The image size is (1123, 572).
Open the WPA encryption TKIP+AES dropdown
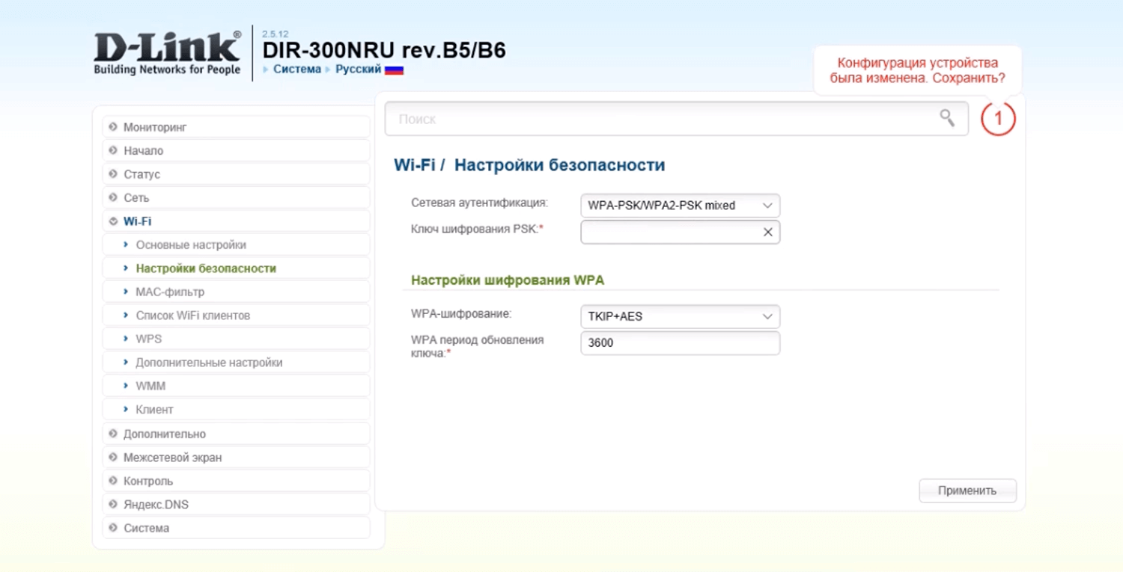click(x=680, y=316)
